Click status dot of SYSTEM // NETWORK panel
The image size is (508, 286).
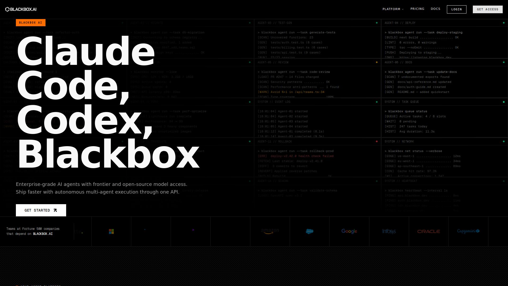click(504, 141)
